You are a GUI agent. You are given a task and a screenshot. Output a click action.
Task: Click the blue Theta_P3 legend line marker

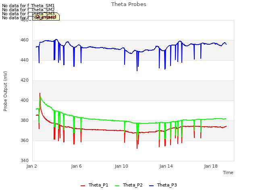point(151,186)
